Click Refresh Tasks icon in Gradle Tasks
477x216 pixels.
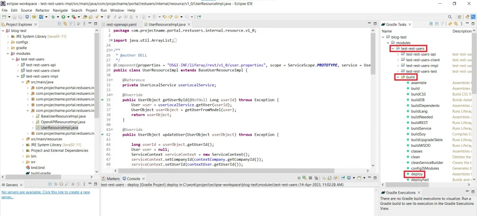coord(450,24)
